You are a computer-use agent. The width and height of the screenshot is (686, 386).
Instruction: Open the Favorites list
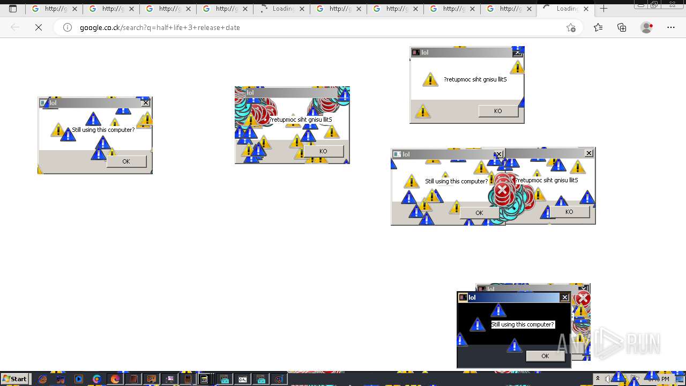(598, 27)
